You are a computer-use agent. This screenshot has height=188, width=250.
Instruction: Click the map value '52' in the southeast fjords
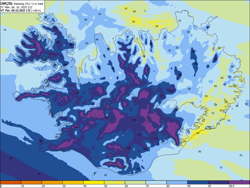coord(203,121)
